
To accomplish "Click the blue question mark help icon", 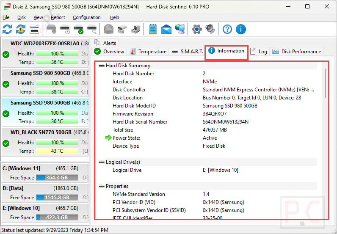I will 227,29.
